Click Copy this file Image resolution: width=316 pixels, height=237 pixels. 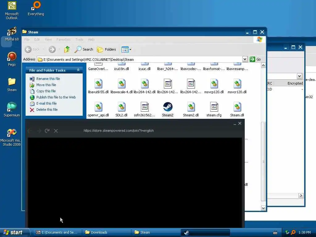43,91
